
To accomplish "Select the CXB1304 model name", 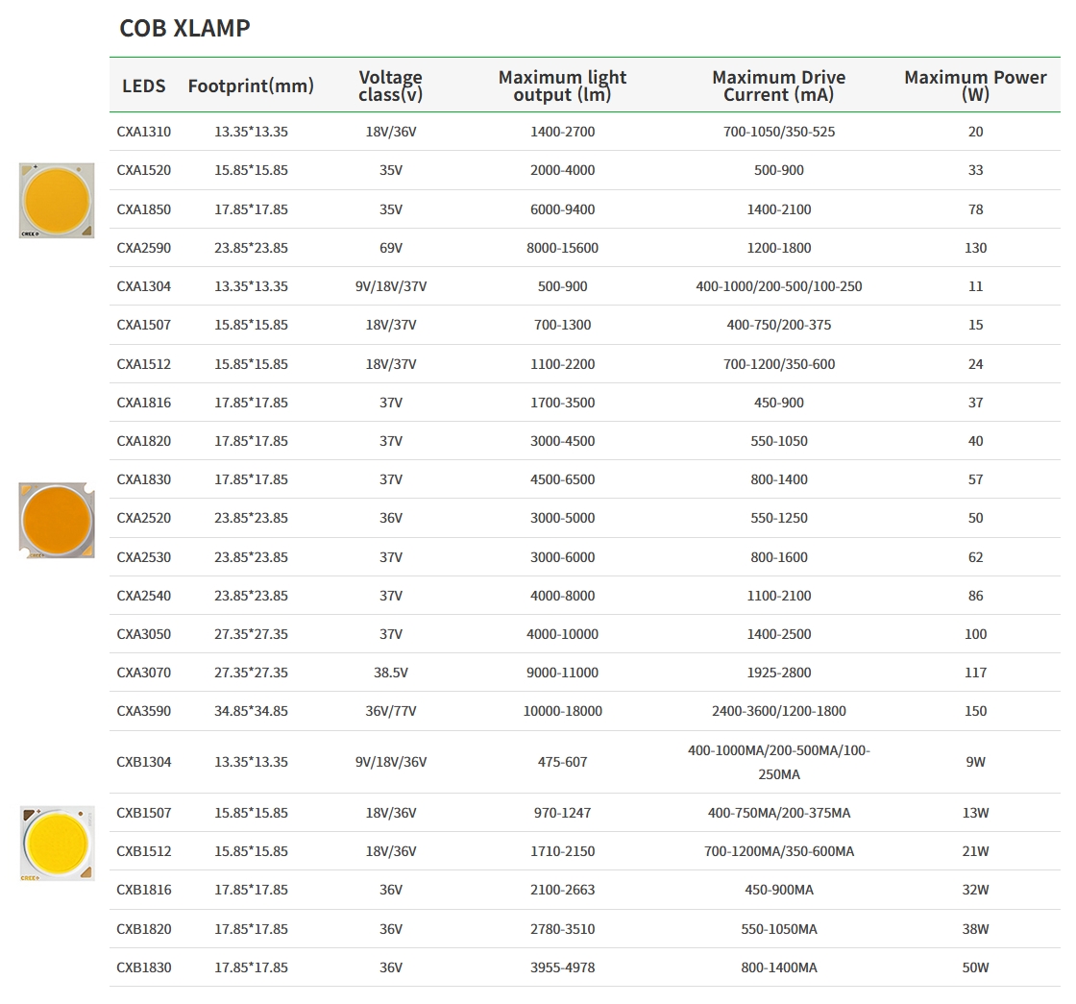I will click(x=144, y=762).
